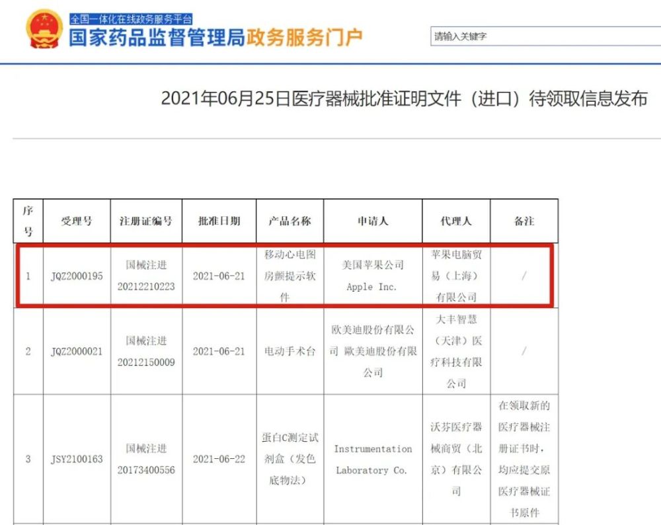Select agent 沃芬医疗器械商贸（北京）有限公司
The height and width of the screenshot is (525, 661).
click(x=456, y=459)
